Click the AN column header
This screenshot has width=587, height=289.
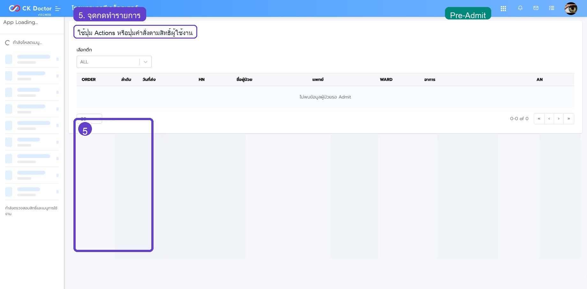(539, 80)
